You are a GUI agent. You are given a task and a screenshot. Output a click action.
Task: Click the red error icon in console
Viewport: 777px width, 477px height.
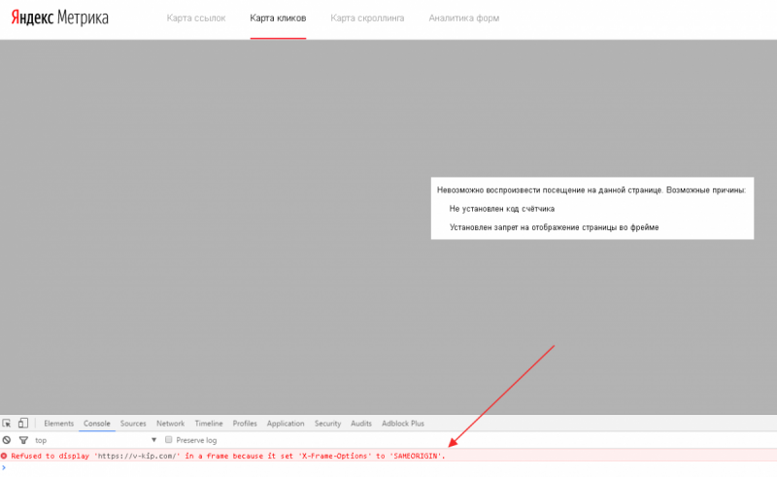pos(4,456)
